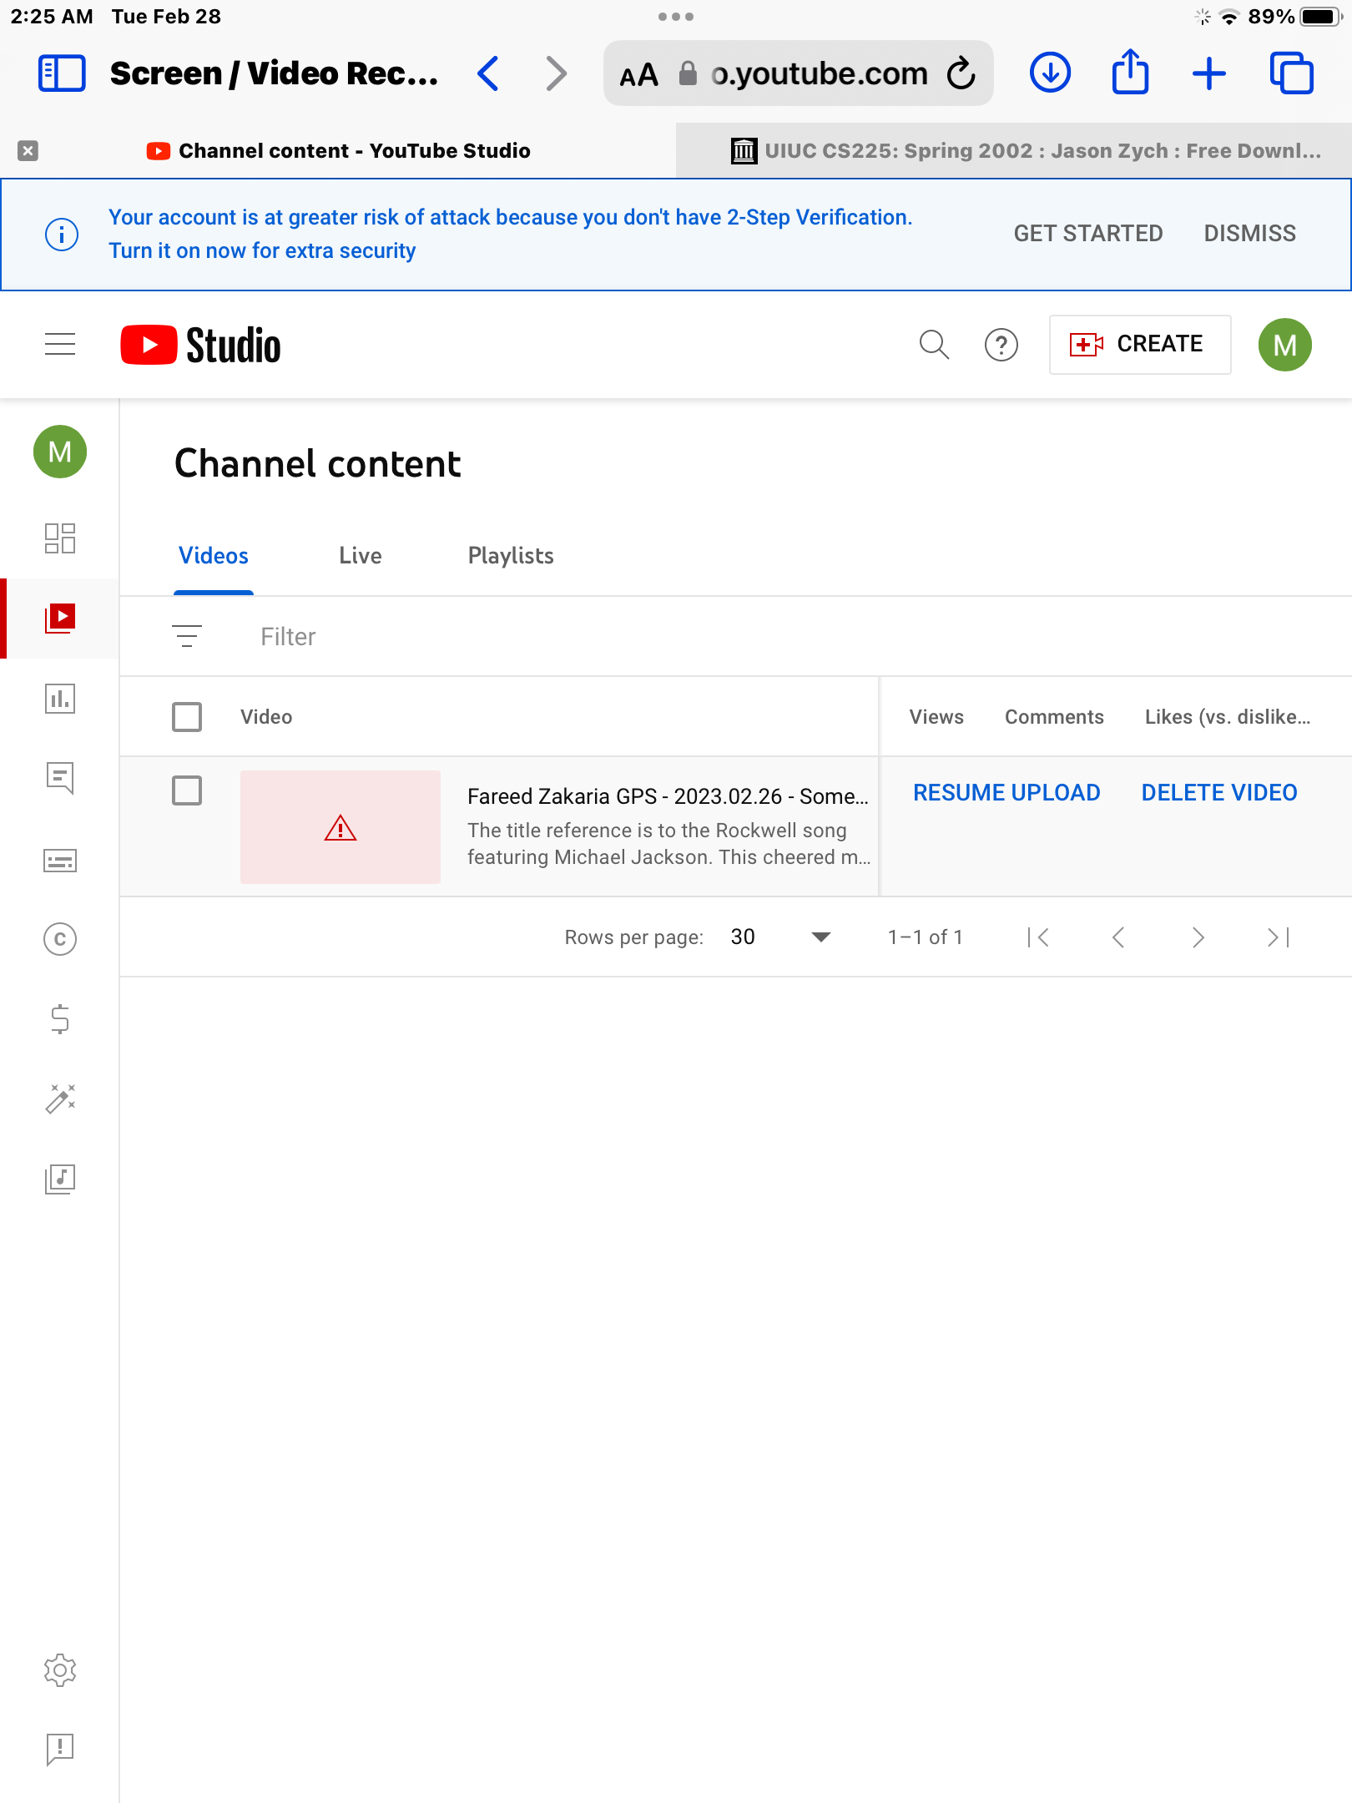Open channel avatar in left sidebar
1352x1803 pixels.
[60, 452]
